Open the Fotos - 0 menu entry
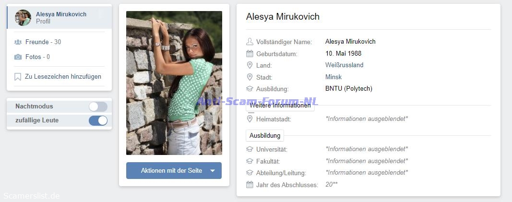The image size is (512, 202). (37, 57)
